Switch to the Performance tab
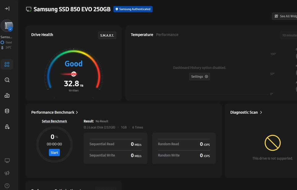Screen dimensions: 297x190 point(167,35)
